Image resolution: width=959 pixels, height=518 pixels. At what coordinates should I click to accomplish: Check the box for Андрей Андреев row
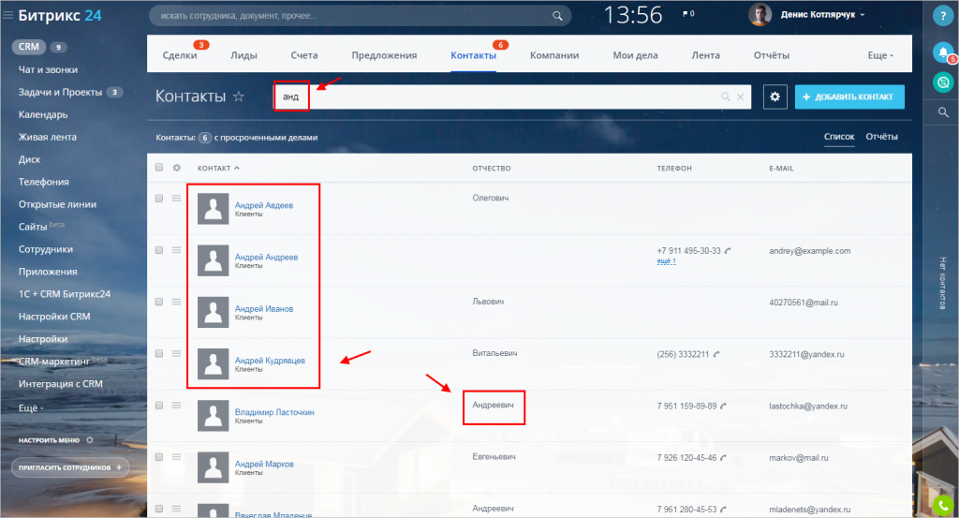click(x=159, y=250)
